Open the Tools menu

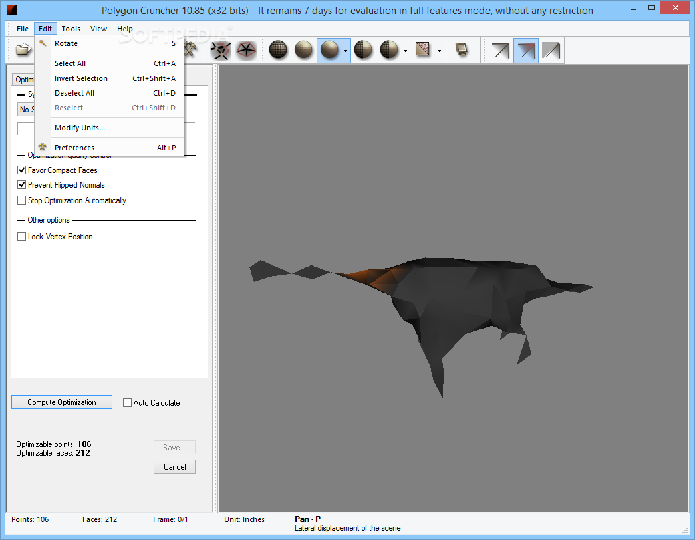[71, 28]
